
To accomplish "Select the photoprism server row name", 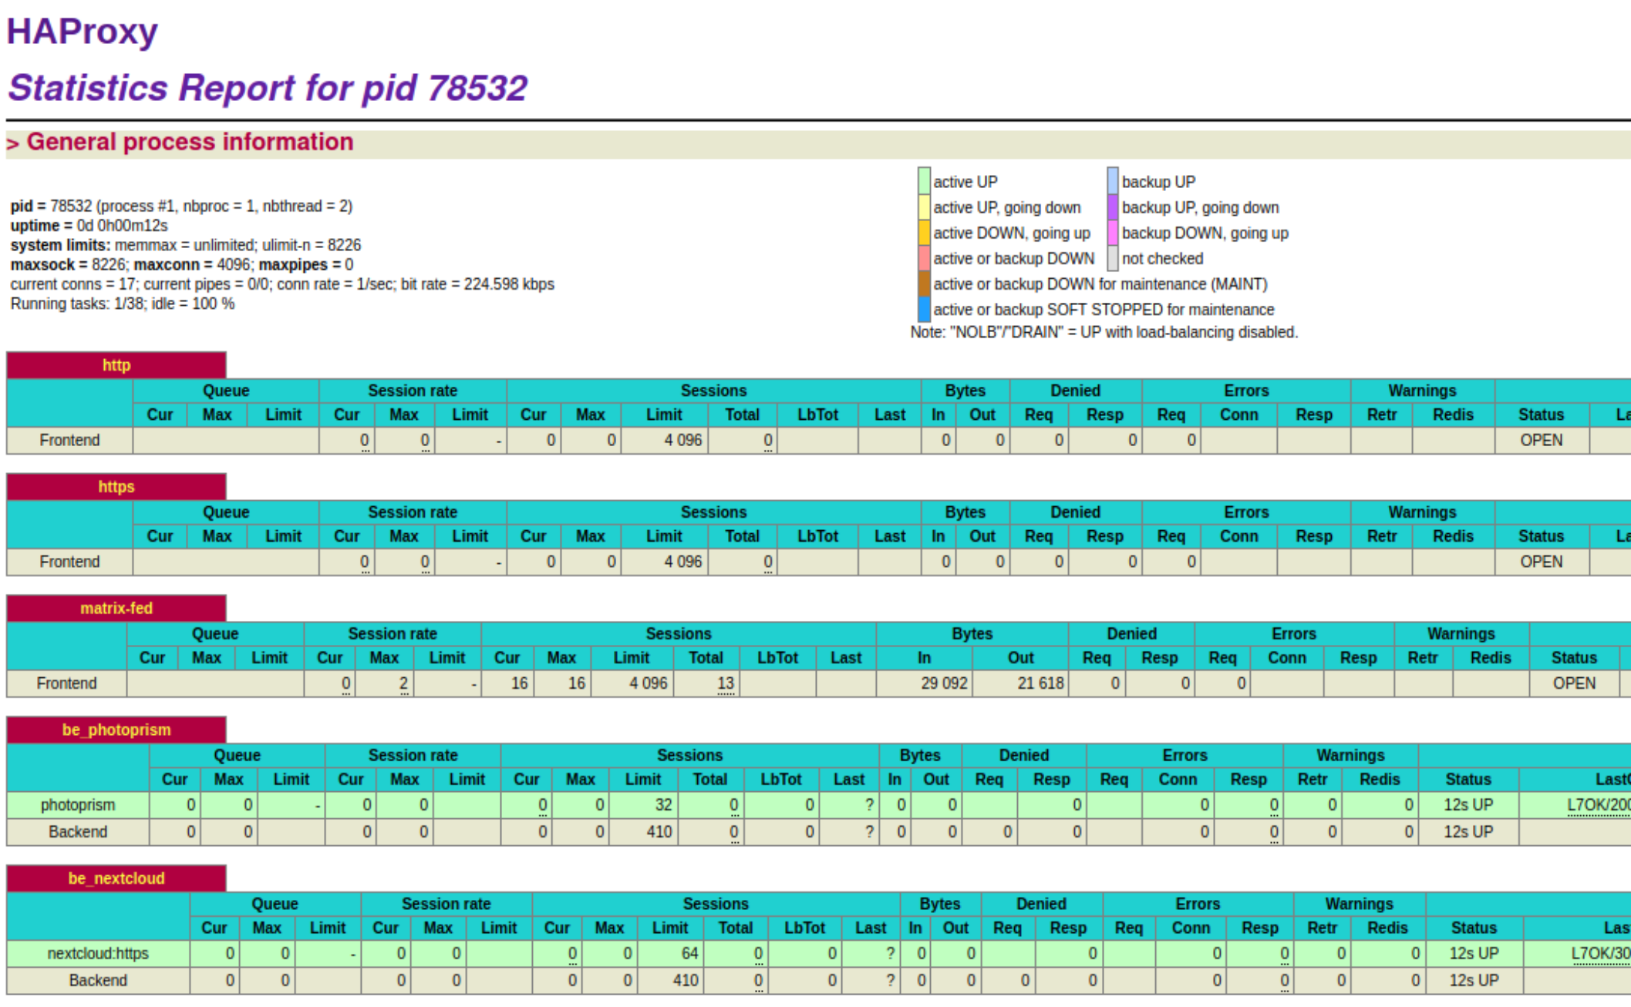I will tap(78, 805).
